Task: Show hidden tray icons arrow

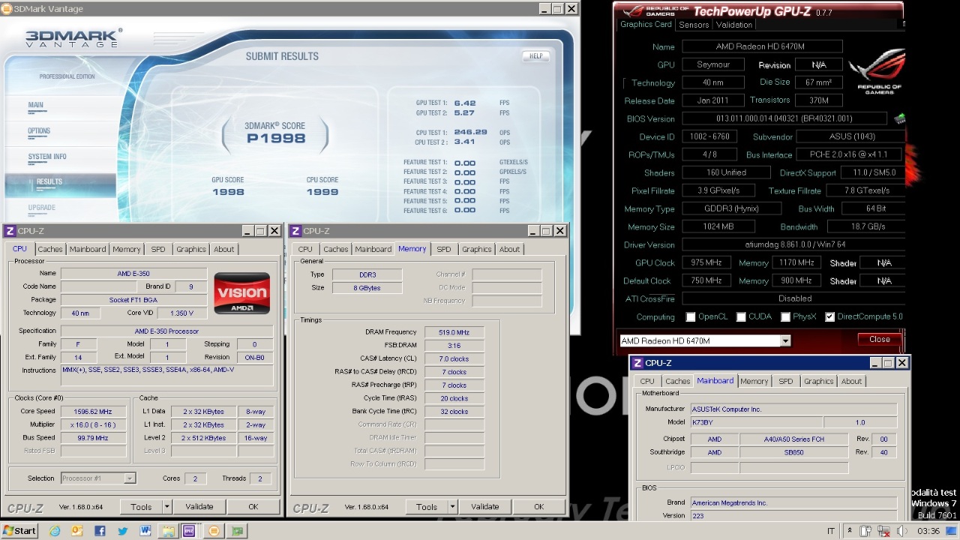Action: tap(850, 530)
